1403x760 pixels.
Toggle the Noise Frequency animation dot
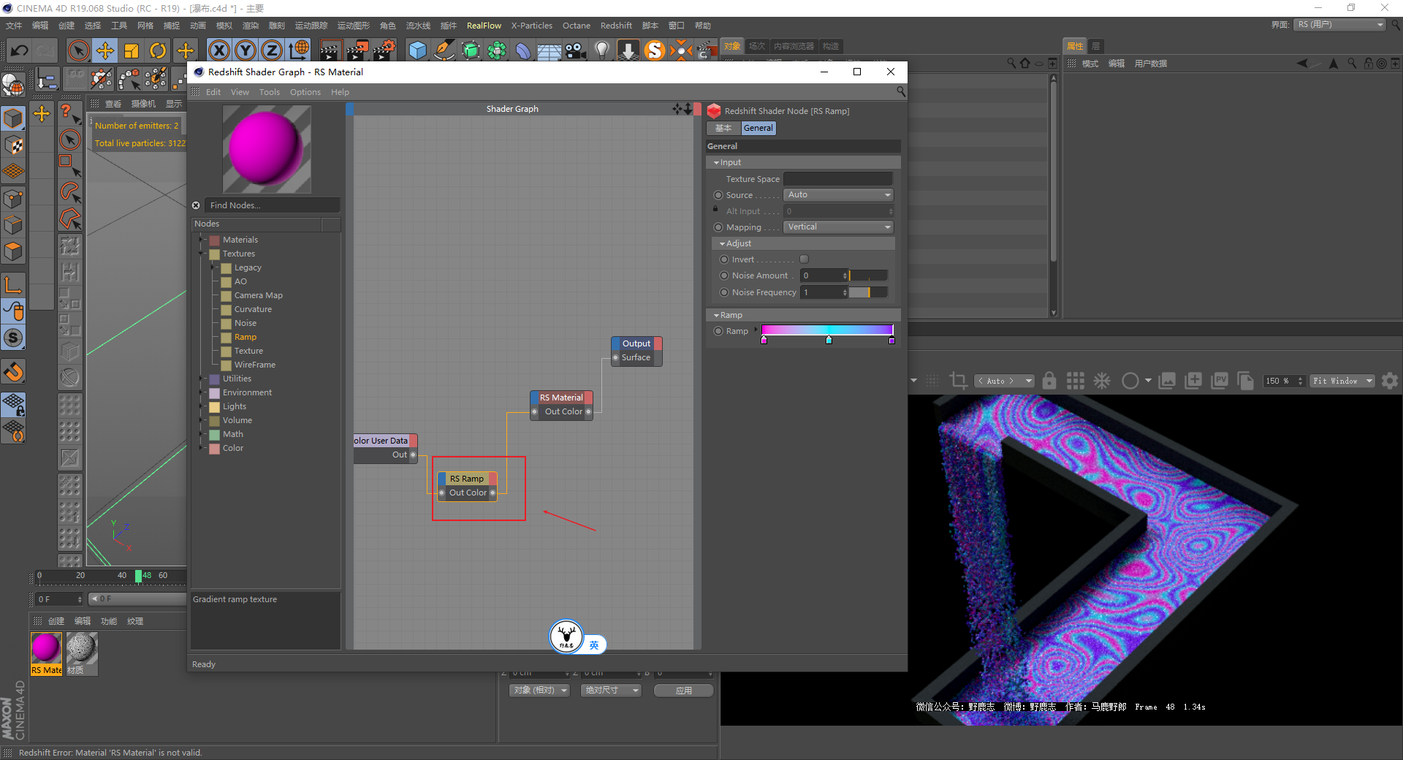point(724,292)
